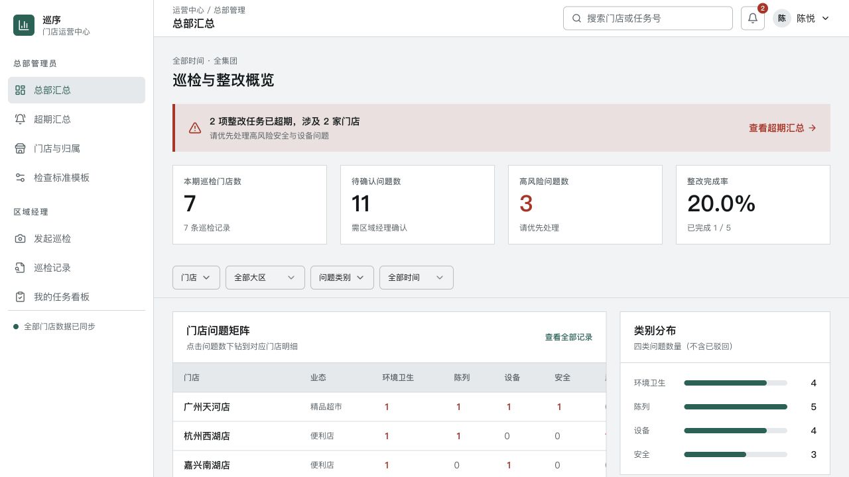Click the 陈列 distribution bar
This screenshot has height=477, width=849.
pyautogui.click(x=736, y=407)
